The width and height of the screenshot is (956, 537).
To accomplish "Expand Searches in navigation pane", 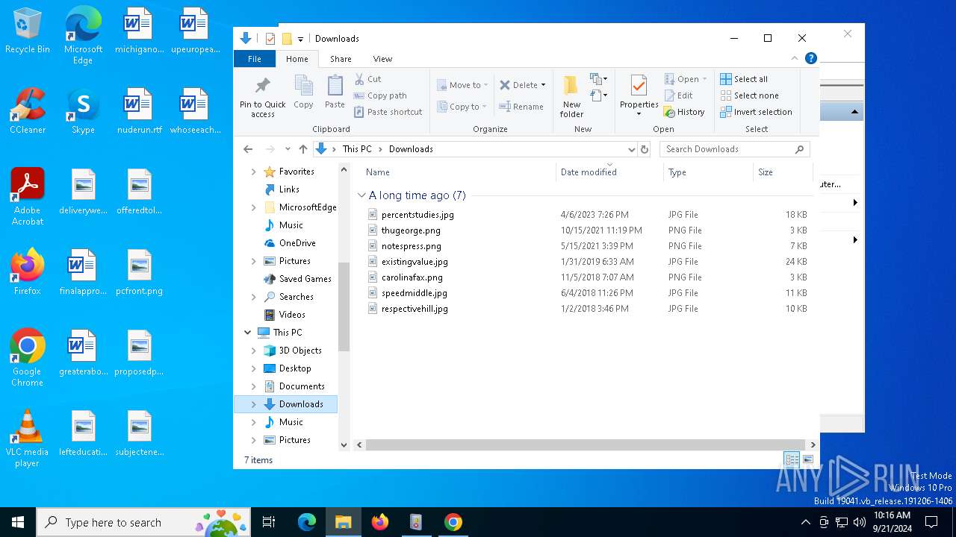I will (x=253, y=297).
